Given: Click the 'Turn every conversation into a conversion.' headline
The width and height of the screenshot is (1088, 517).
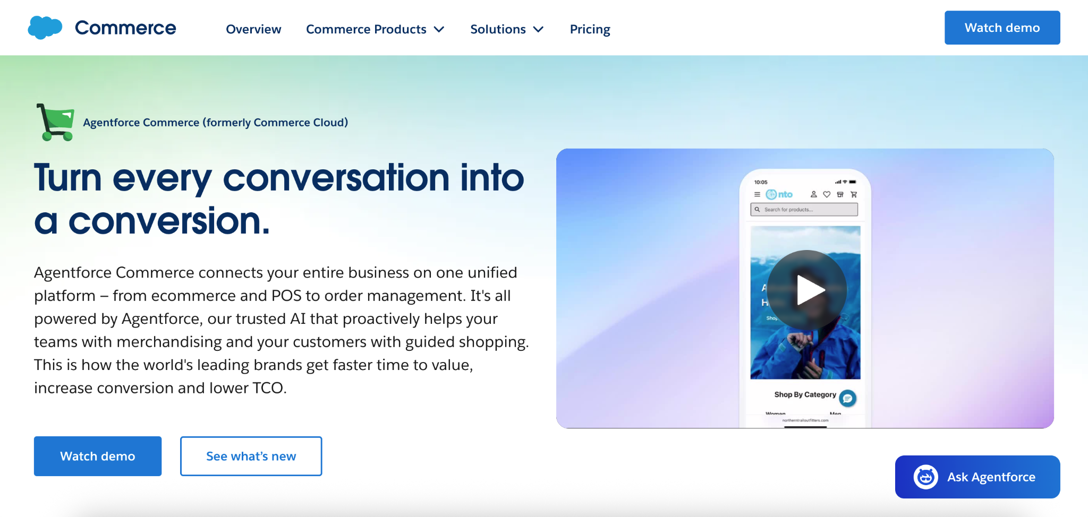Looking at the screenshot, I should [279, 199].
